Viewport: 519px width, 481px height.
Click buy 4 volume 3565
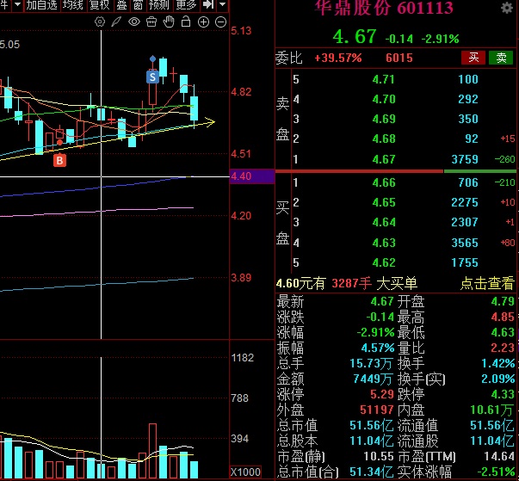[465, 243]
